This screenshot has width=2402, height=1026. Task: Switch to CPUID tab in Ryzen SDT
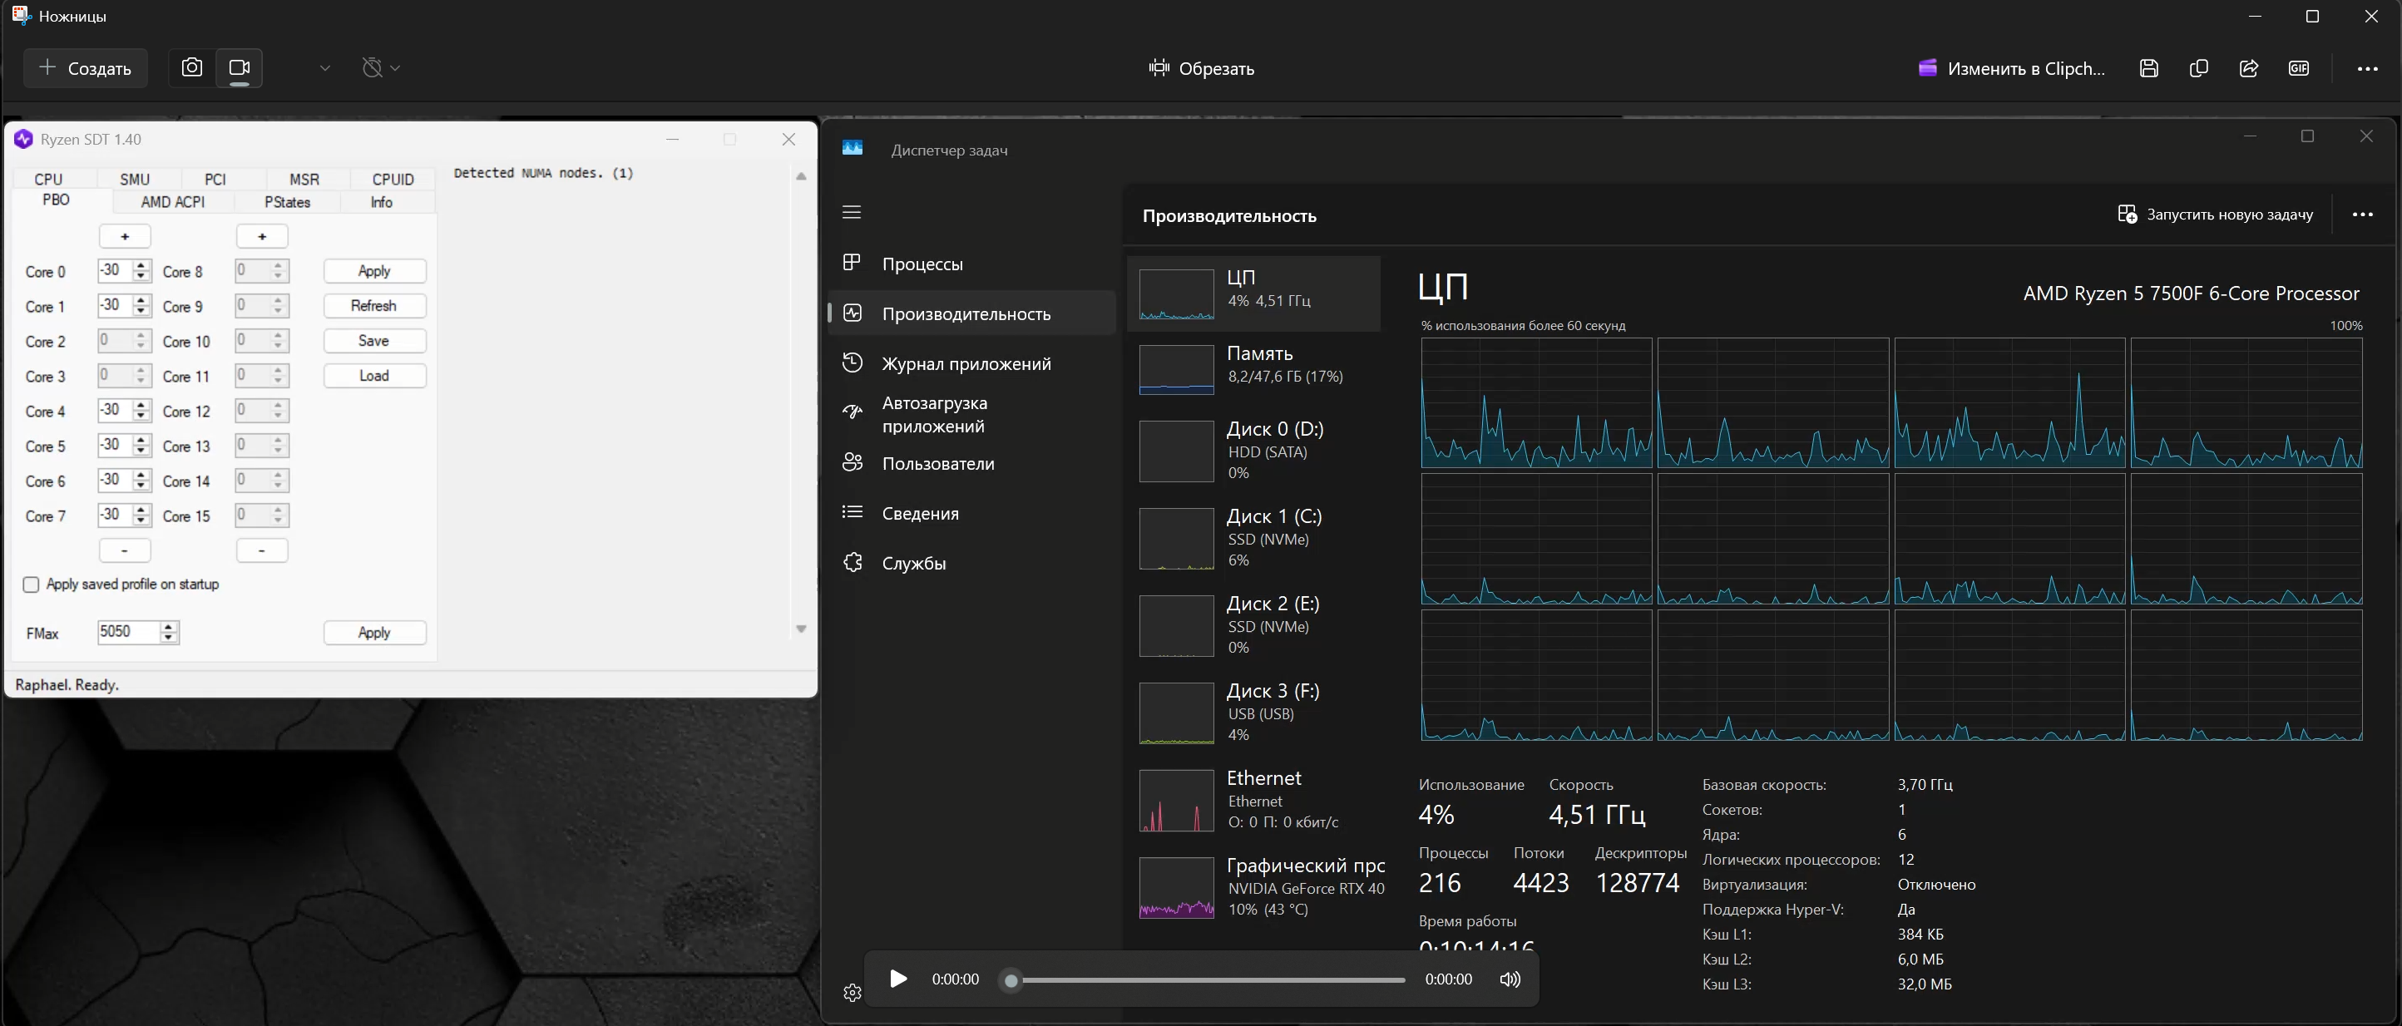[393, 179]
